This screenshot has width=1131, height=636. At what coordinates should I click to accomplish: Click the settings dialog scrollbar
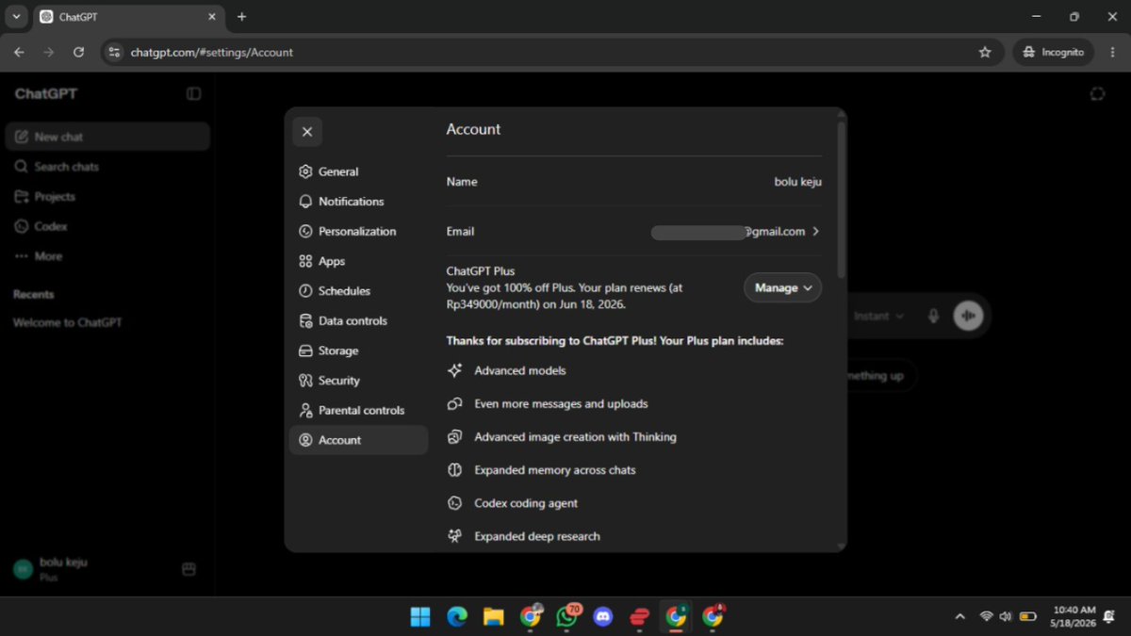click(x=841, y=200)
